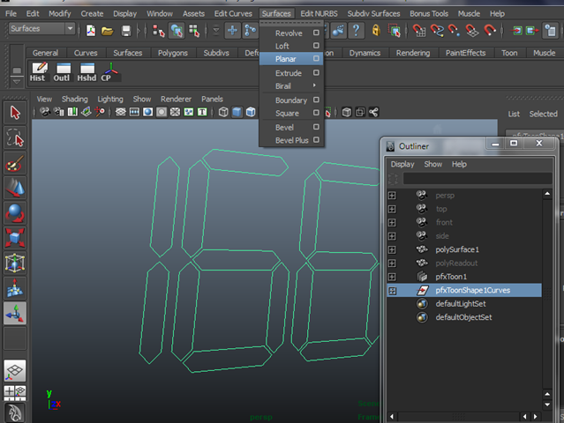Screen dimensions: 564x423
Task: Enable snap to points magnet icon
Action: pyautogui.click(x=454, y=31)
